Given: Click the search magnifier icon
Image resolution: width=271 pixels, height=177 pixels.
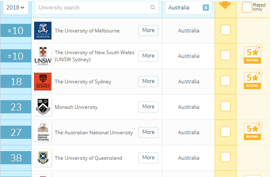Looking at the screenshot, I should tap(153, 7).
